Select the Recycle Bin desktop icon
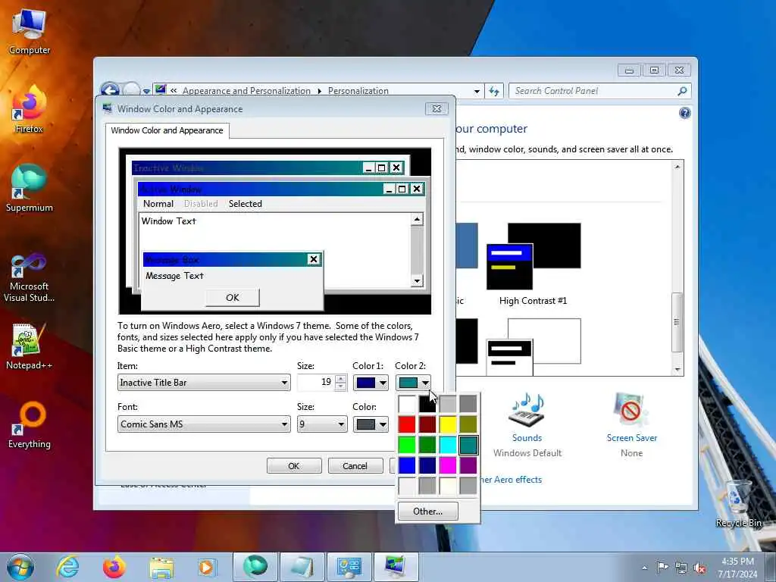 tap(738, 504)
